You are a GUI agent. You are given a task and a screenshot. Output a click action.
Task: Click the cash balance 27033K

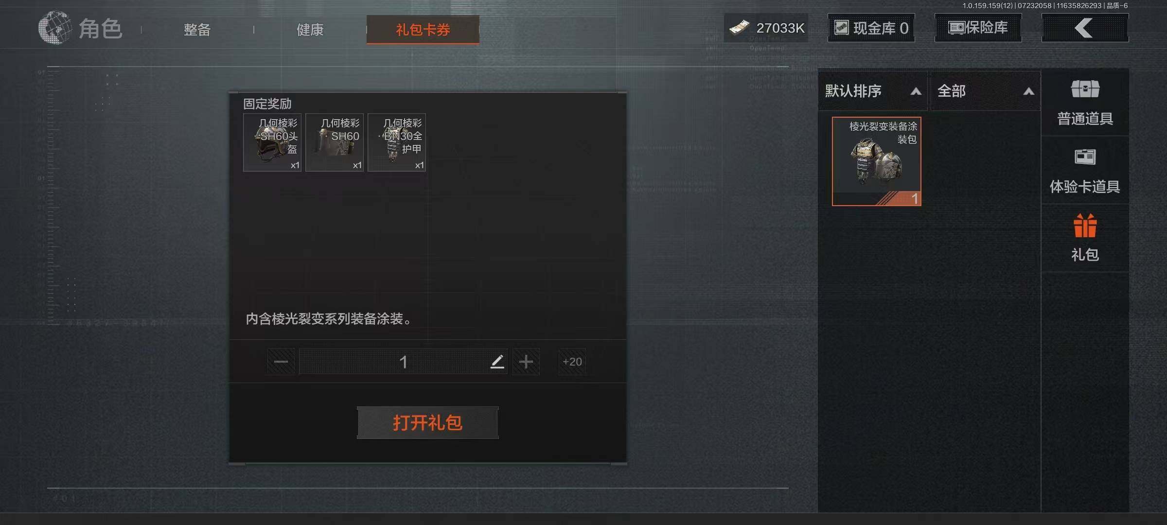[x=766, y=28]
